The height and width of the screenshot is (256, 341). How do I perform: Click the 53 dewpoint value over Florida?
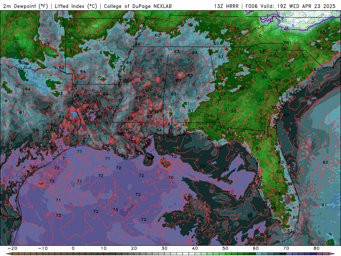pos(258,149)
